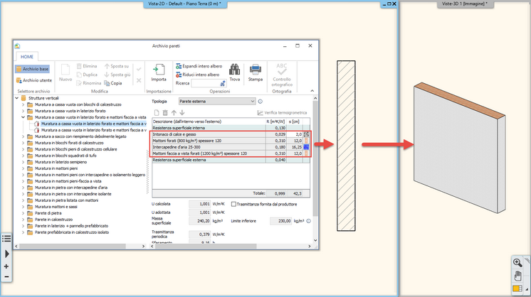The width and height of the screenshot is (531, 297).
Task: Click the zoom magnifier in 3D view
Action: (x=517, y=262)
